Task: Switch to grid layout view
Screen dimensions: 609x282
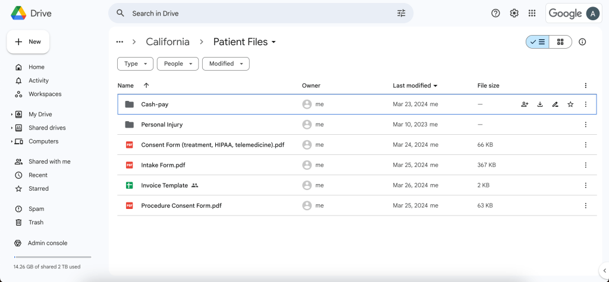Action: pyautogui.click(x=560, y=42)
